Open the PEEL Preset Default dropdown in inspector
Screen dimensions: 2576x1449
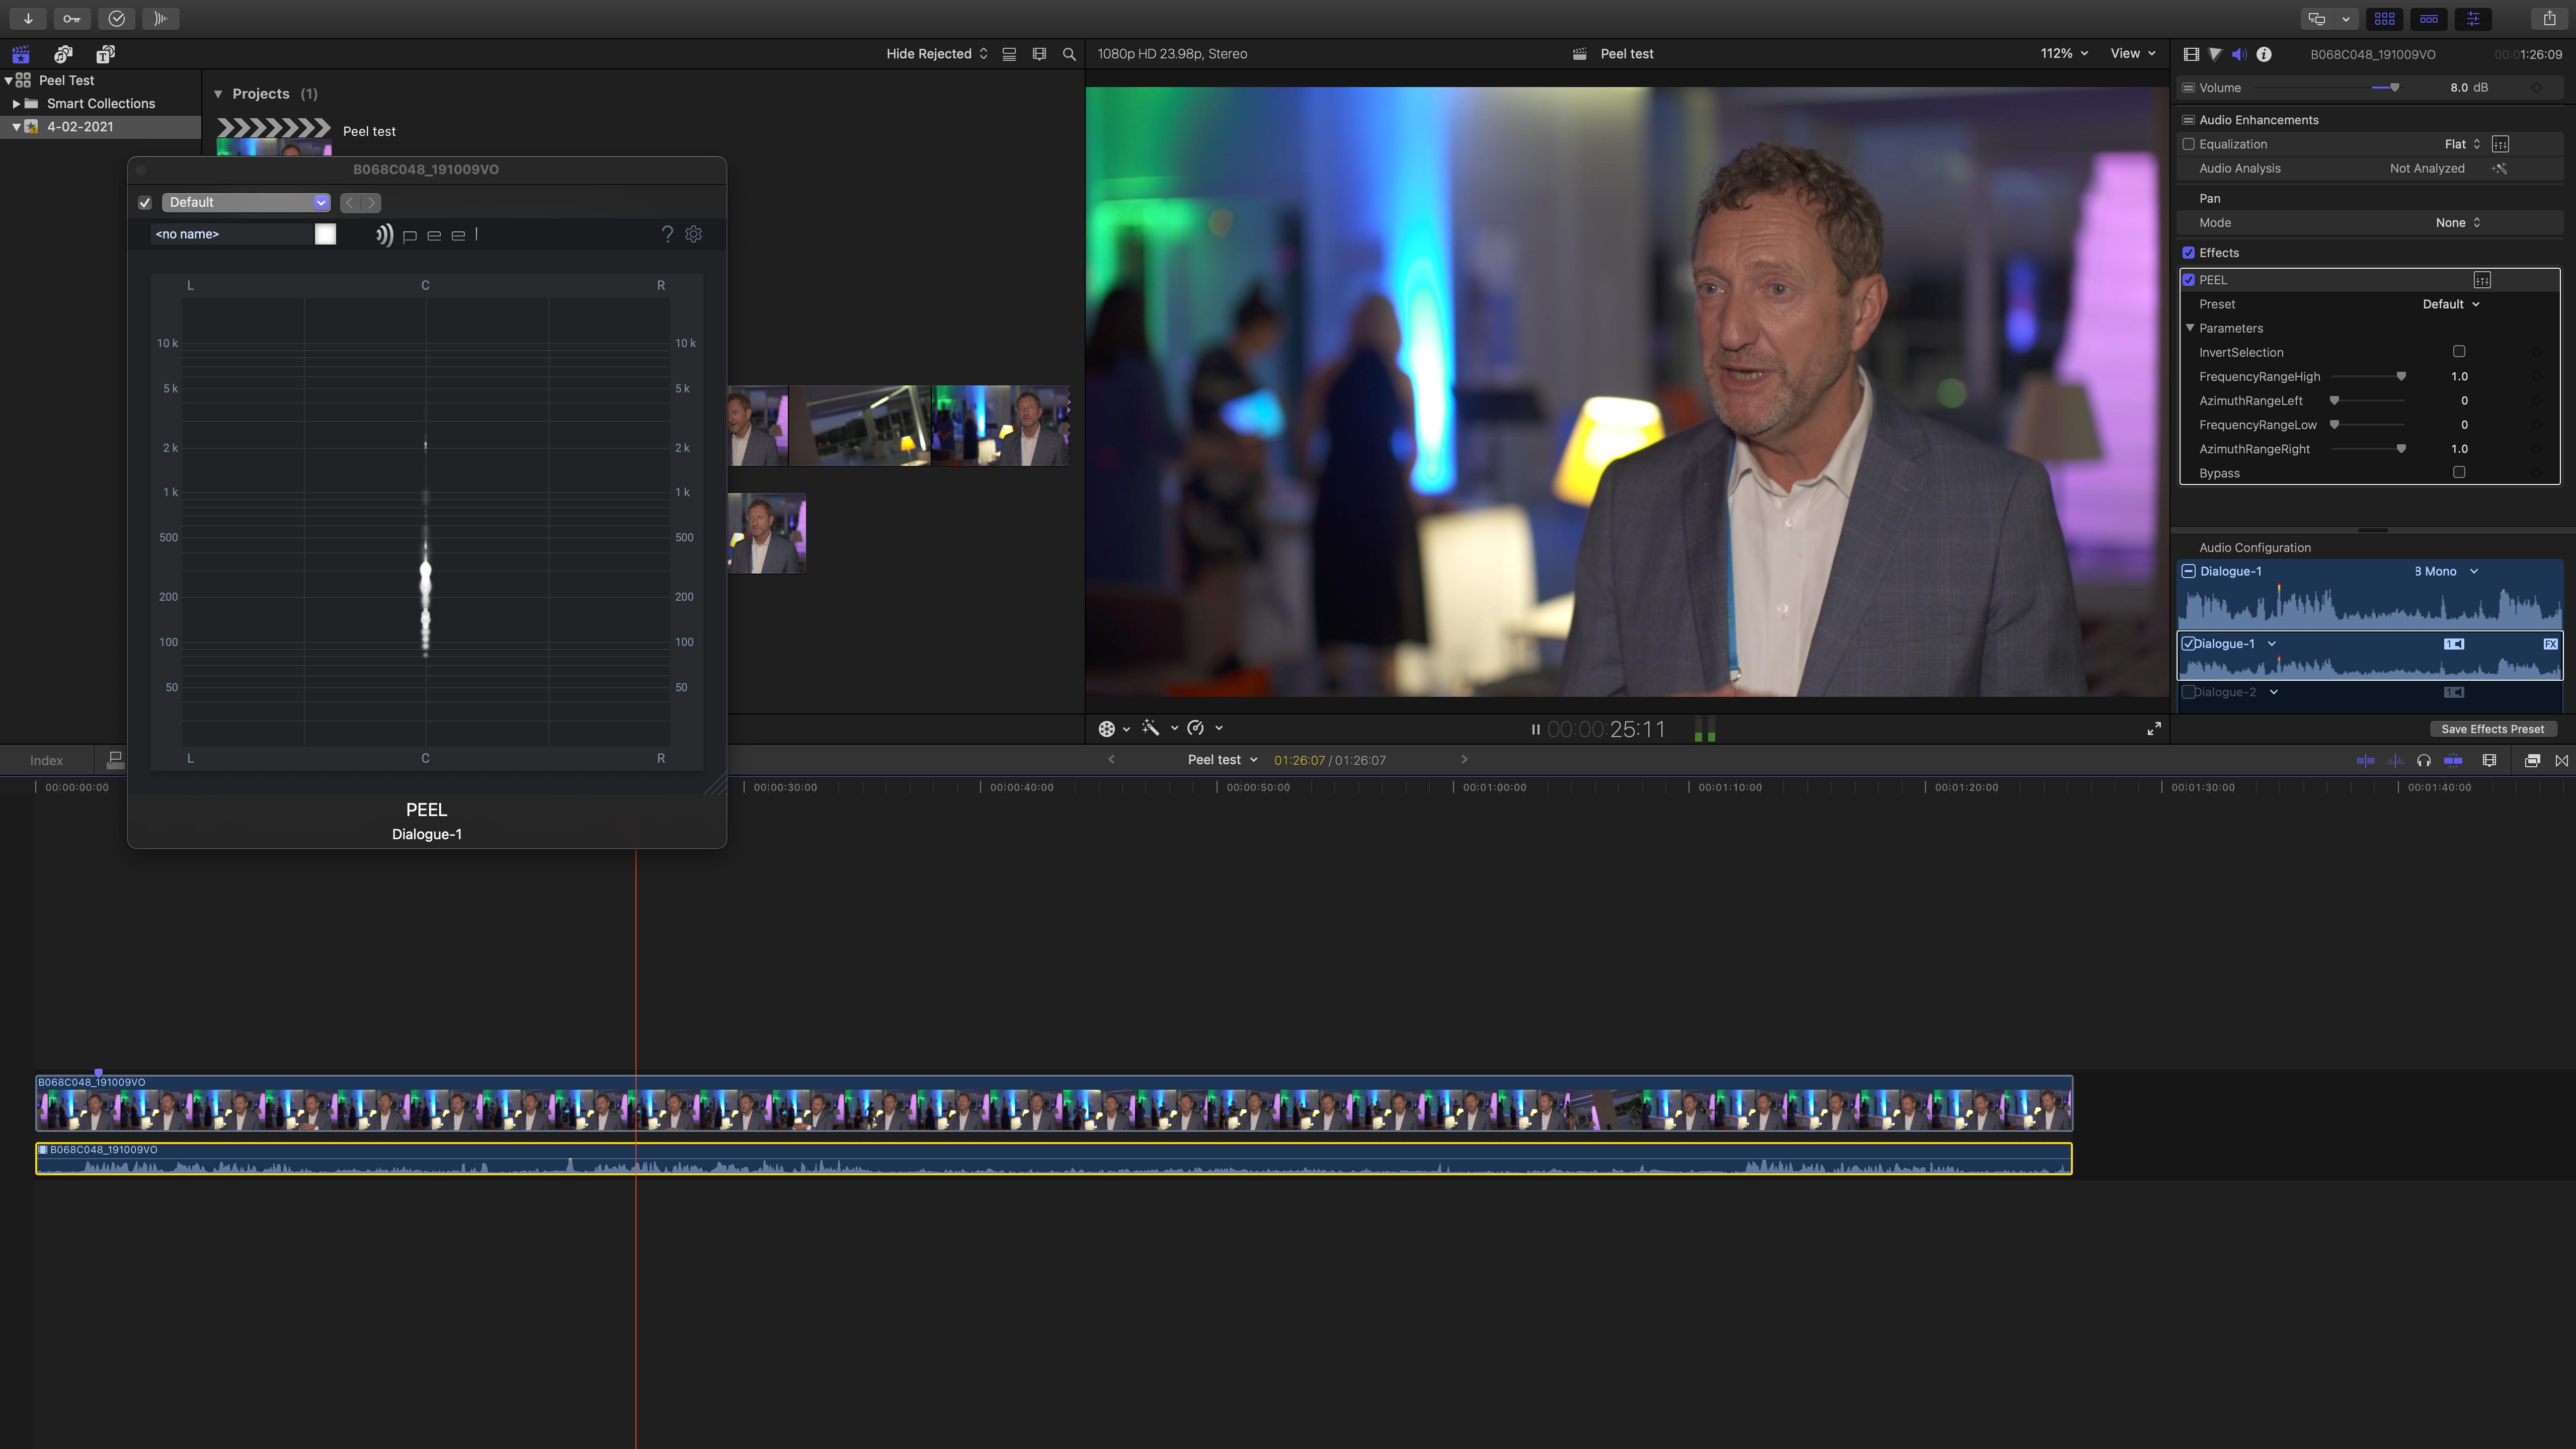coord(2451,304)
